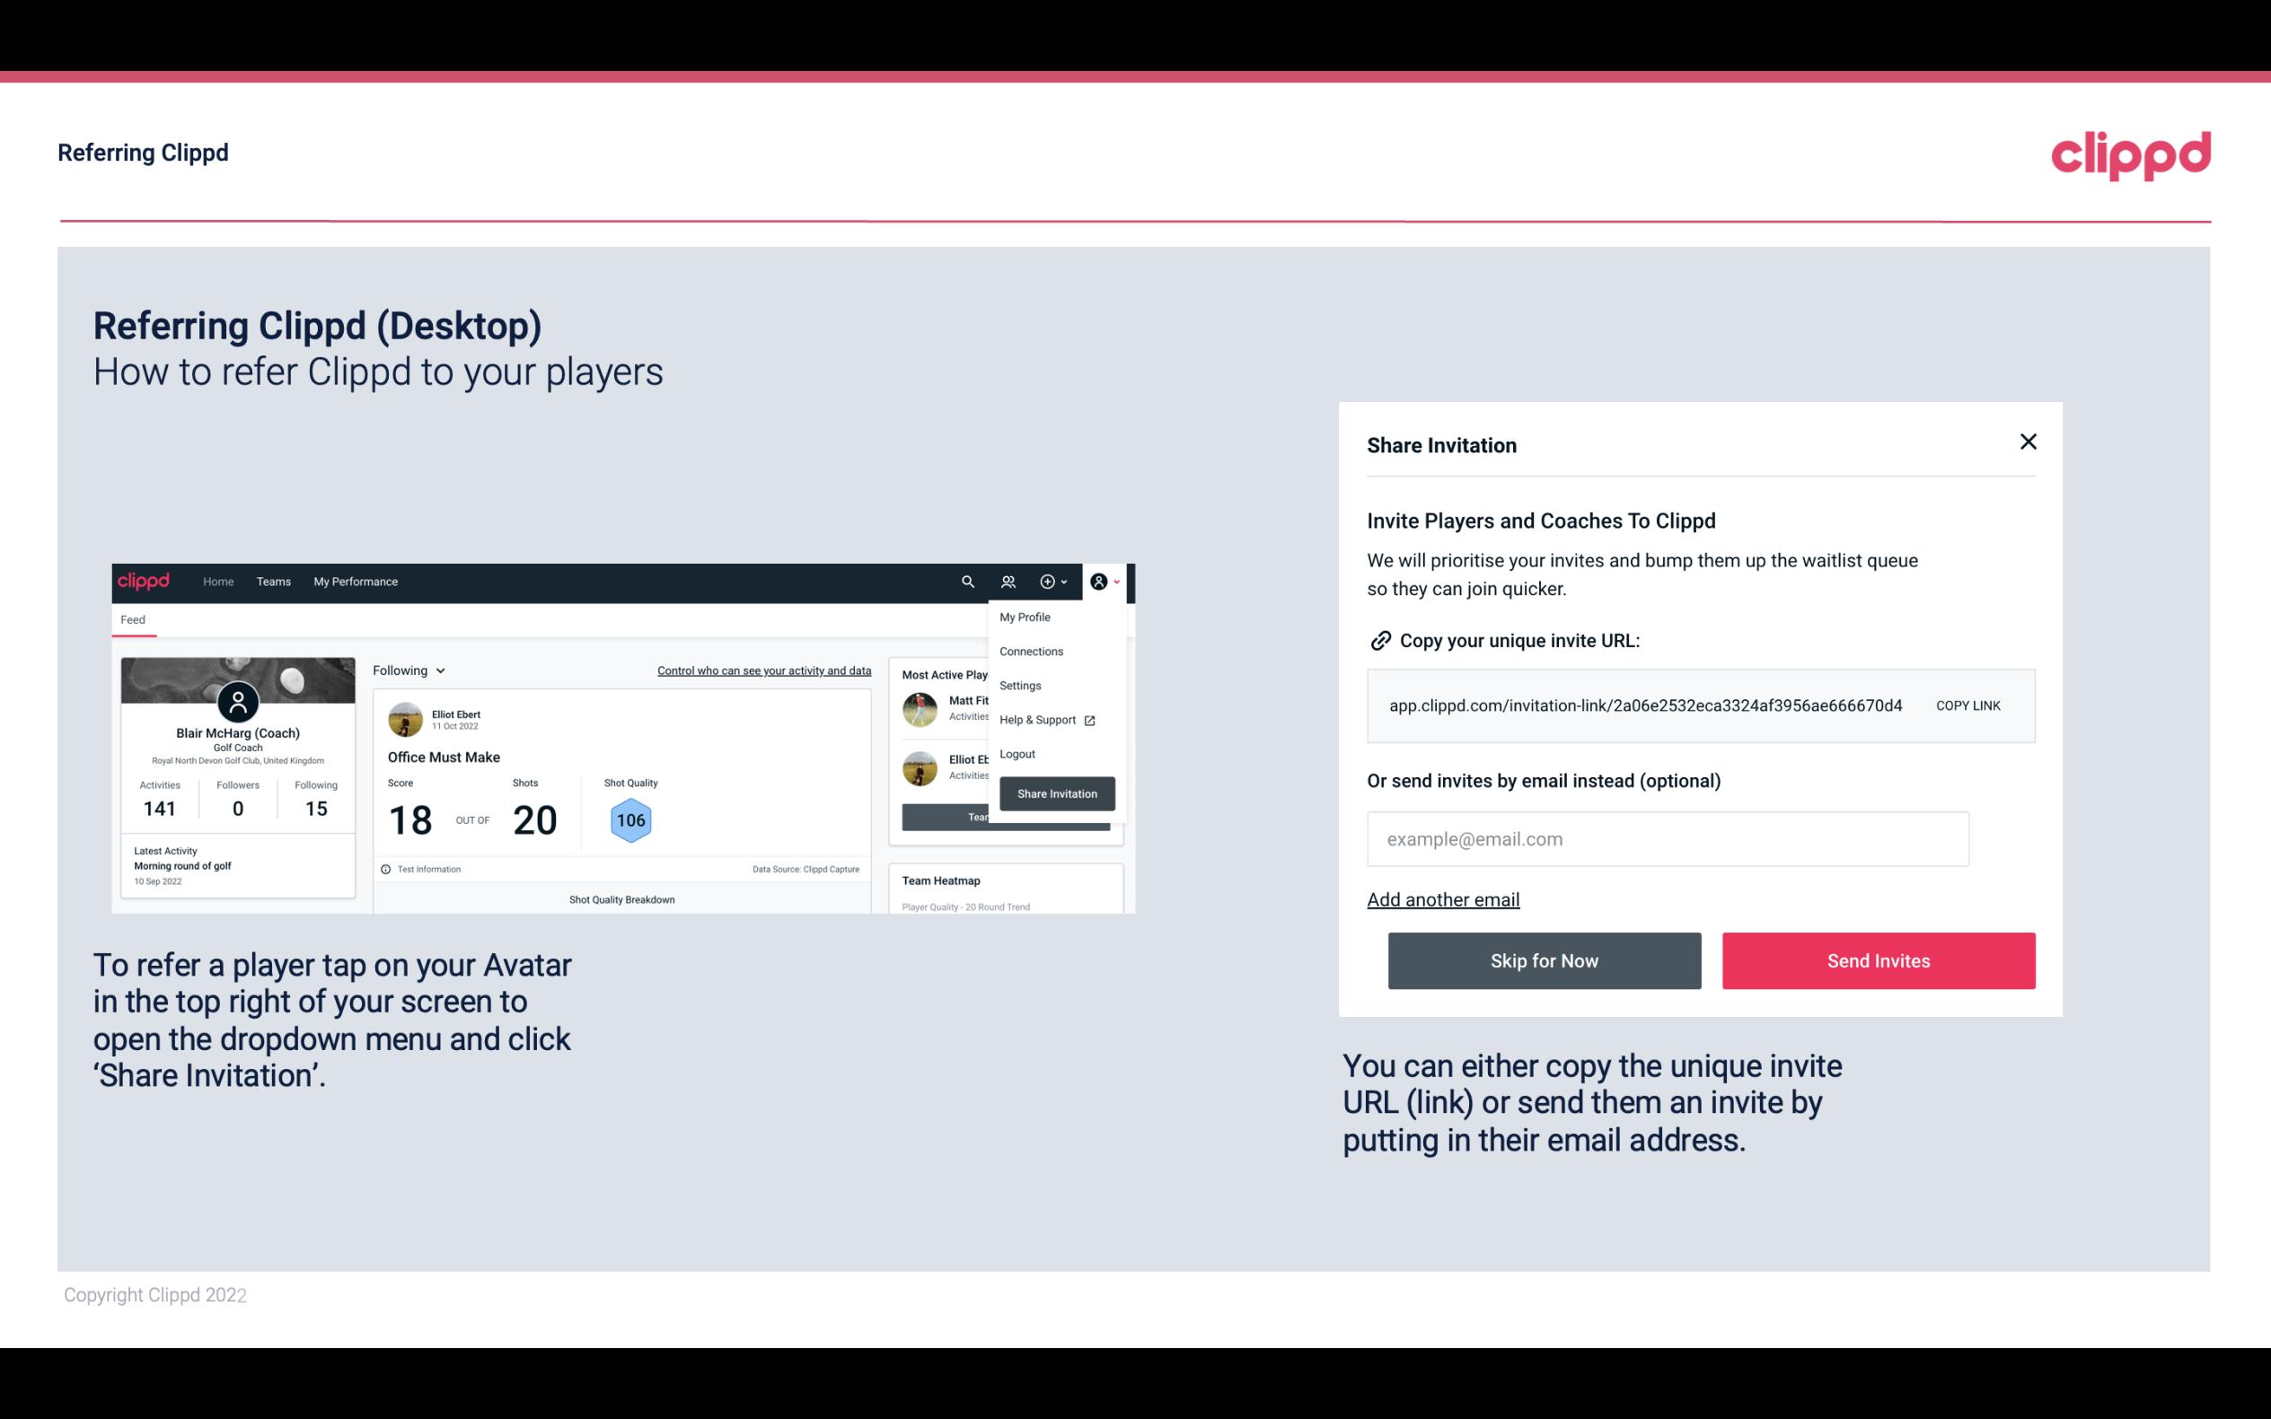Click the connections icon in navigation
The width and height of the screenshot is (2271, 1419).
coord(1008,581)
